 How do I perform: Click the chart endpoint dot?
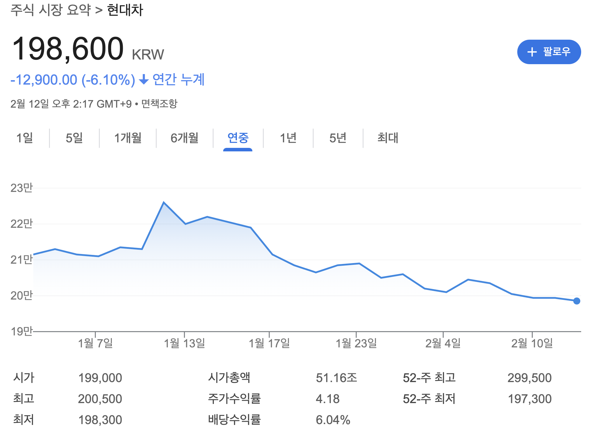[576, 301]
